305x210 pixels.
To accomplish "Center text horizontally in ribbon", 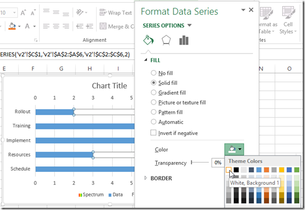I will (x=56, y=26).
